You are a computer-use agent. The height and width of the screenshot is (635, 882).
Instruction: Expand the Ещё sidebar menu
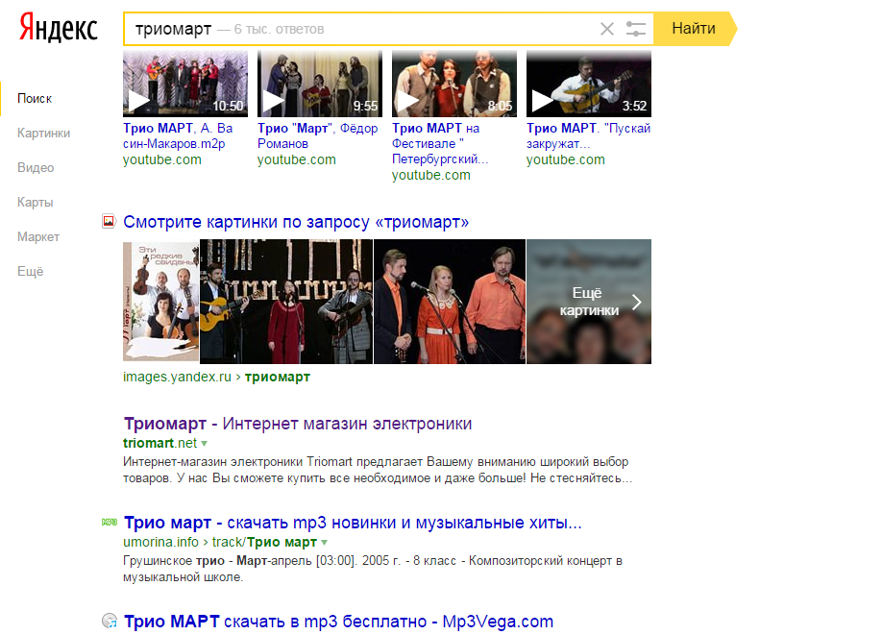tap(31, 272)
